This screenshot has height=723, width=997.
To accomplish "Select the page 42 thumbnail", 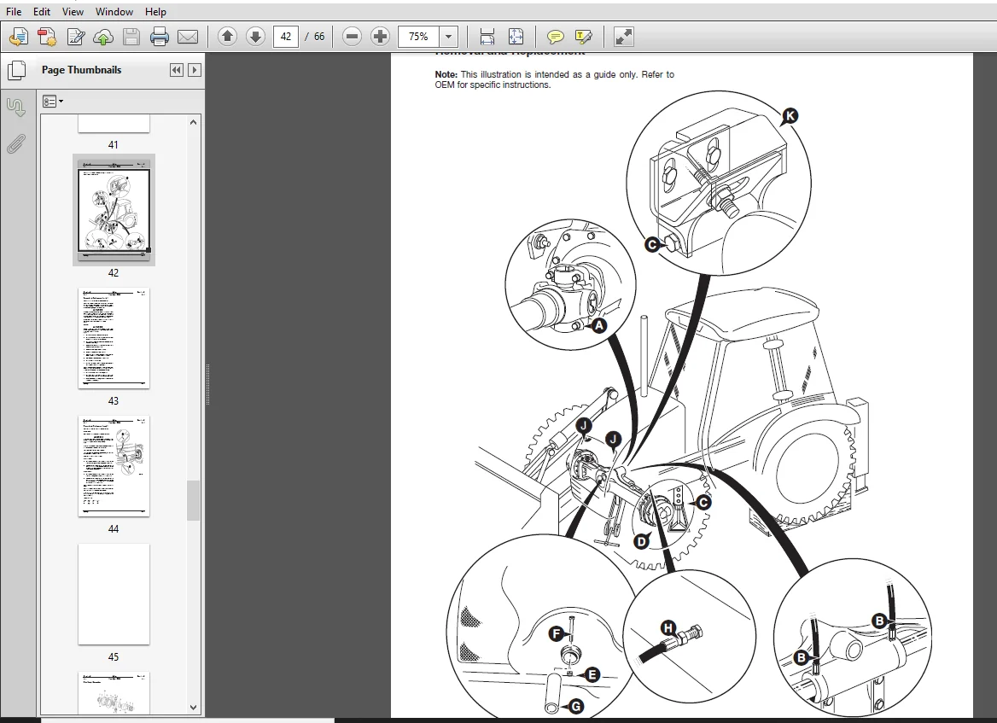I will pyautogui.click(x=114, y=210).
